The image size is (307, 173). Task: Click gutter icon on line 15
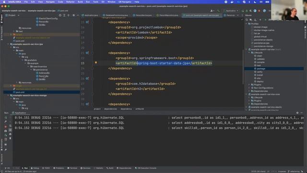tap(87, 22)
